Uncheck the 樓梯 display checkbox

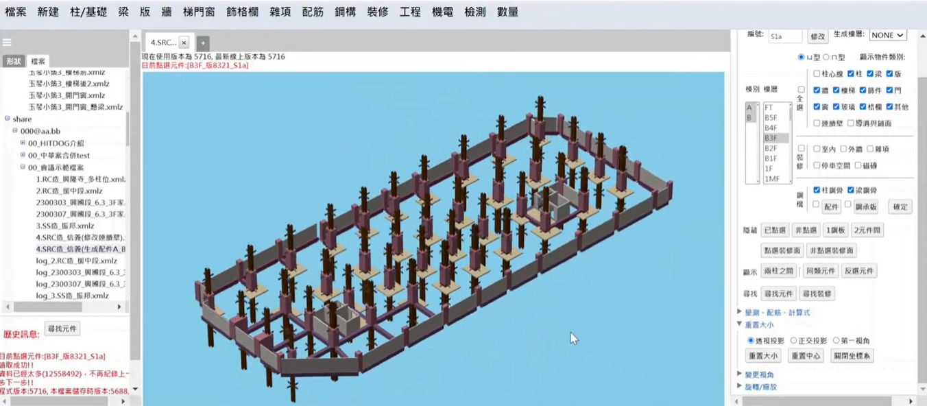836,90
